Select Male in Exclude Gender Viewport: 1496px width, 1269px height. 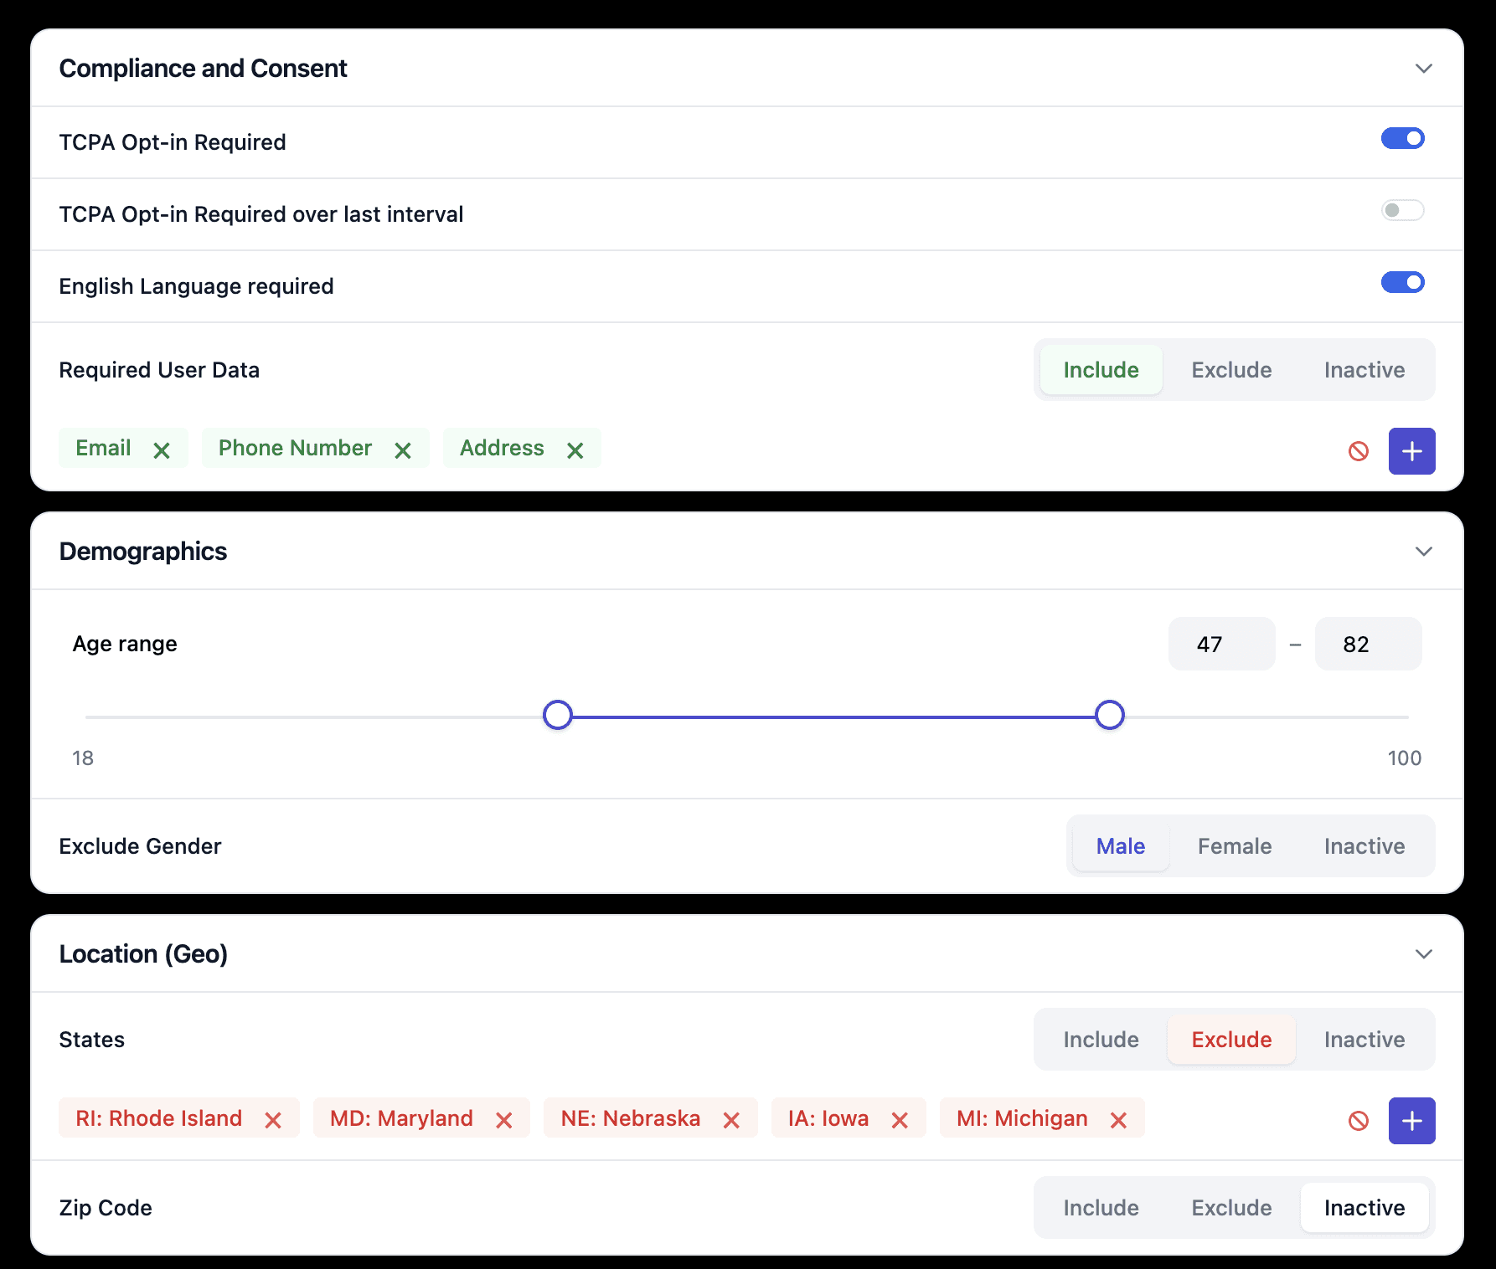[x=1121, y=846]
